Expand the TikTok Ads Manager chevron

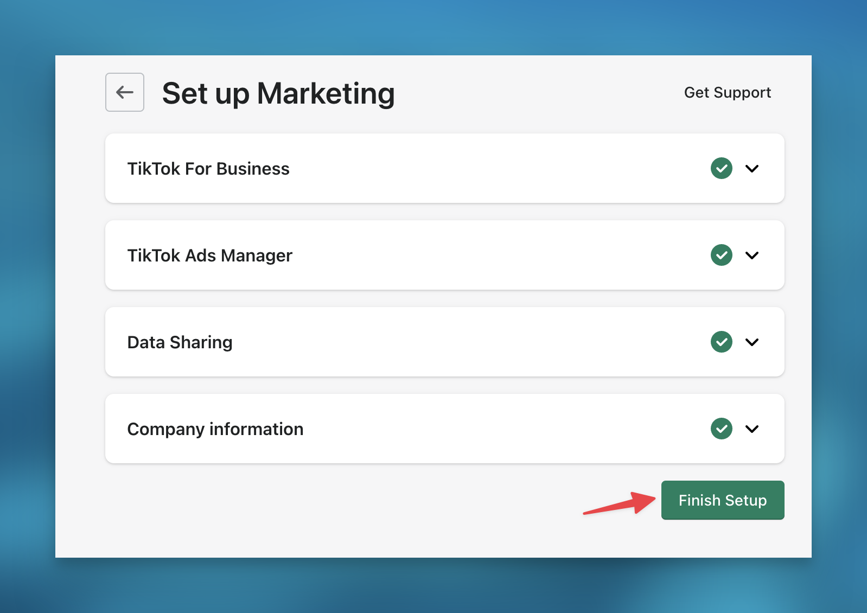752,256
